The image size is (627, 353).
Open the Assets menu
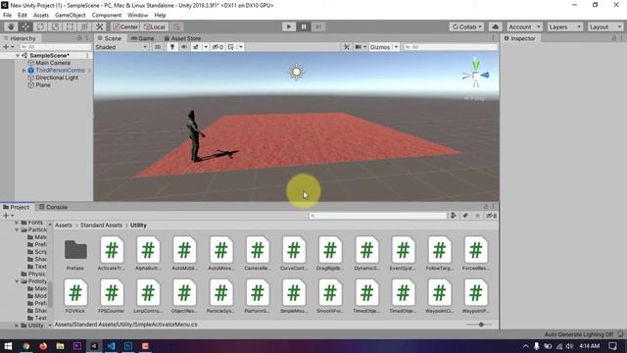click(41, 16)
